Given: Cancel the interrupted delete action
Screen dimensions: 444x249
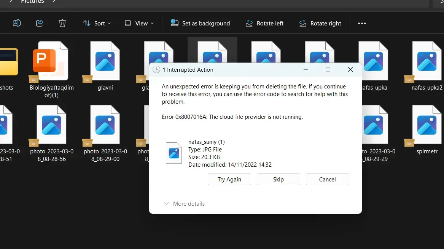Looking at the screenshot, I should pos(327,180).
